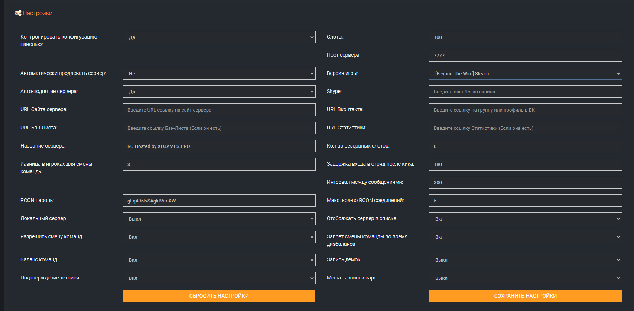Screen dimensions: 634x311
Task: Change the Разрешить смену команд option
Action: click(x=219, y=237)
